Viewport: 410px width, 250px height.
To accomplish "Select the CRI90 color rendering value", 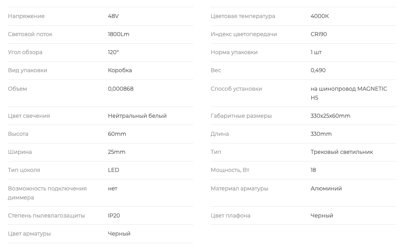I will click(319, 34).
